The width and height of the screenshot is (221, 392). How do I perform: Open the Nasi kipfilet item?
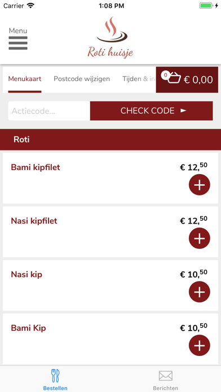coord(111,231)
